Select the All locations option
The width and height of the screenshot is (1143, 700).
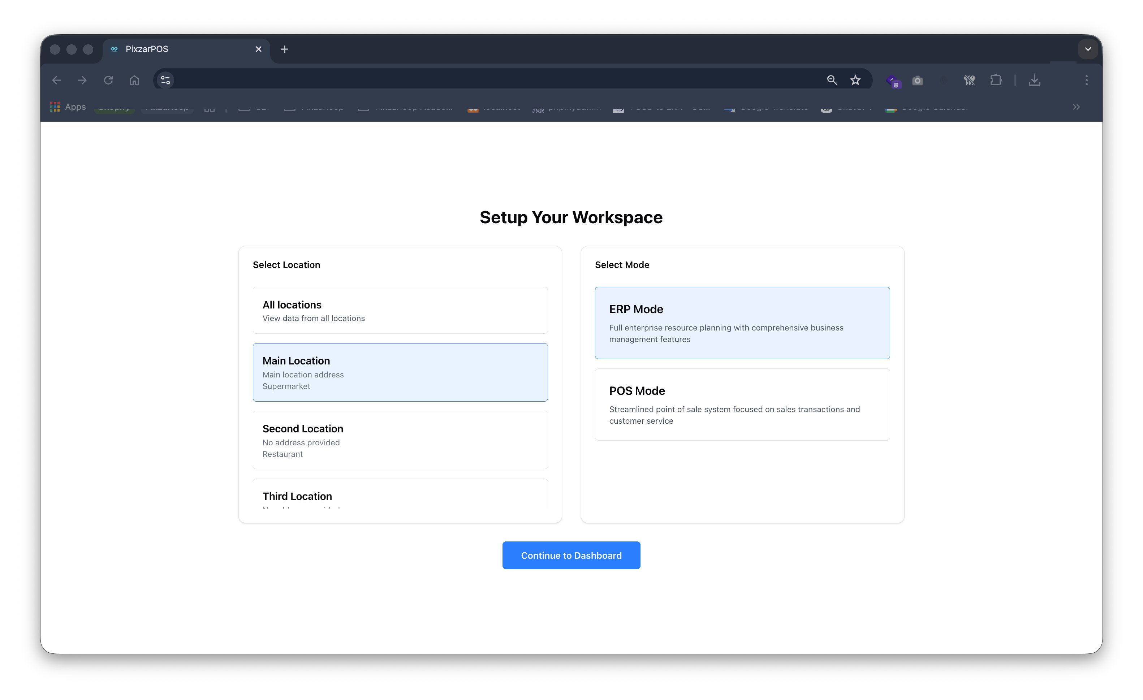tap(400, 310)
